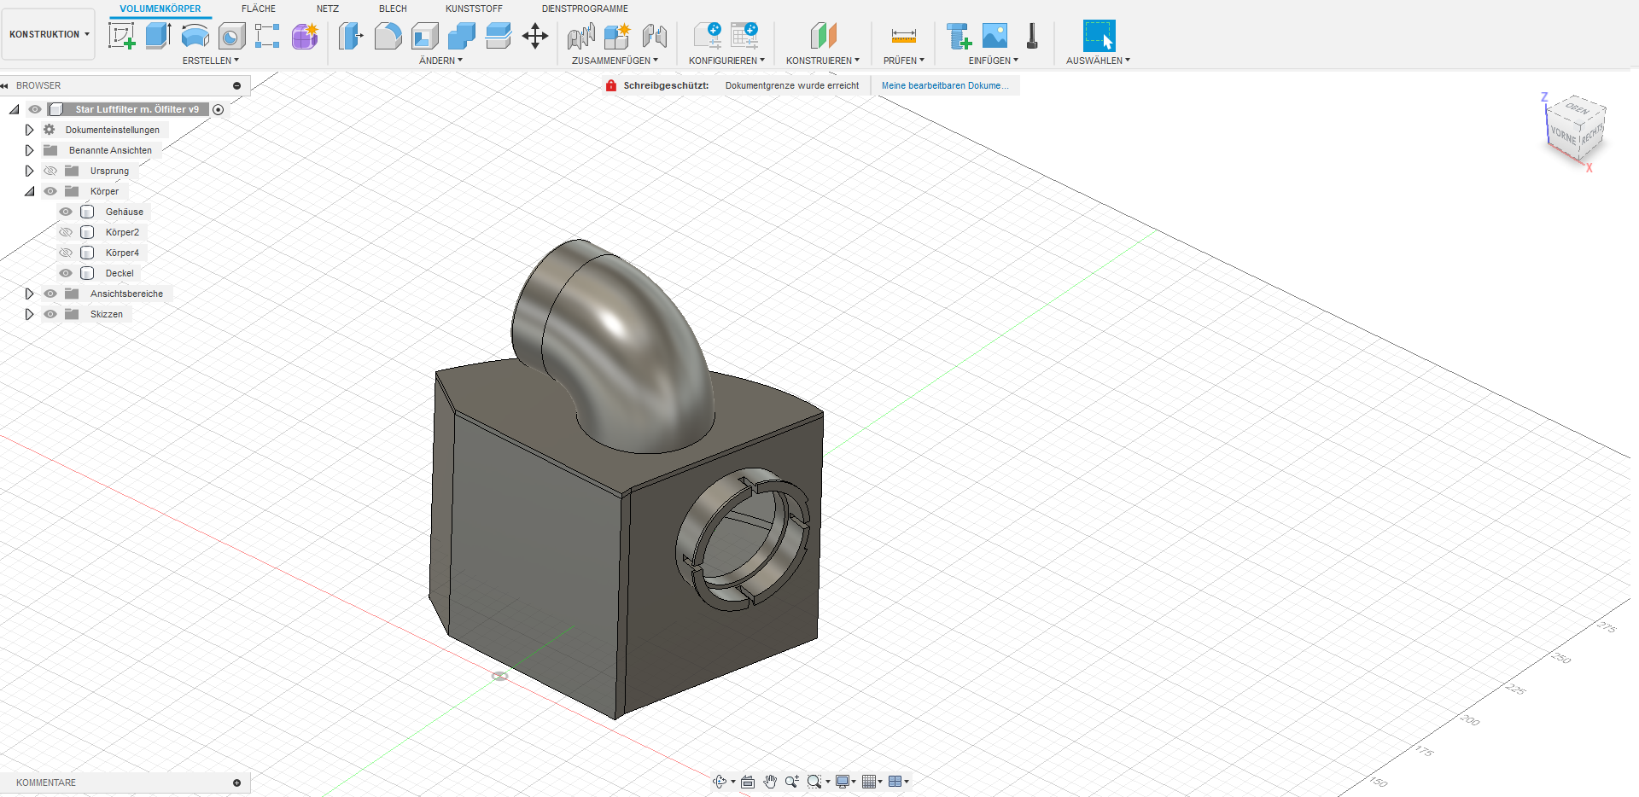Open the KONSTRUKTION workspace dropdown
This screenshot has height=797, width=1639.
[49, 34]
